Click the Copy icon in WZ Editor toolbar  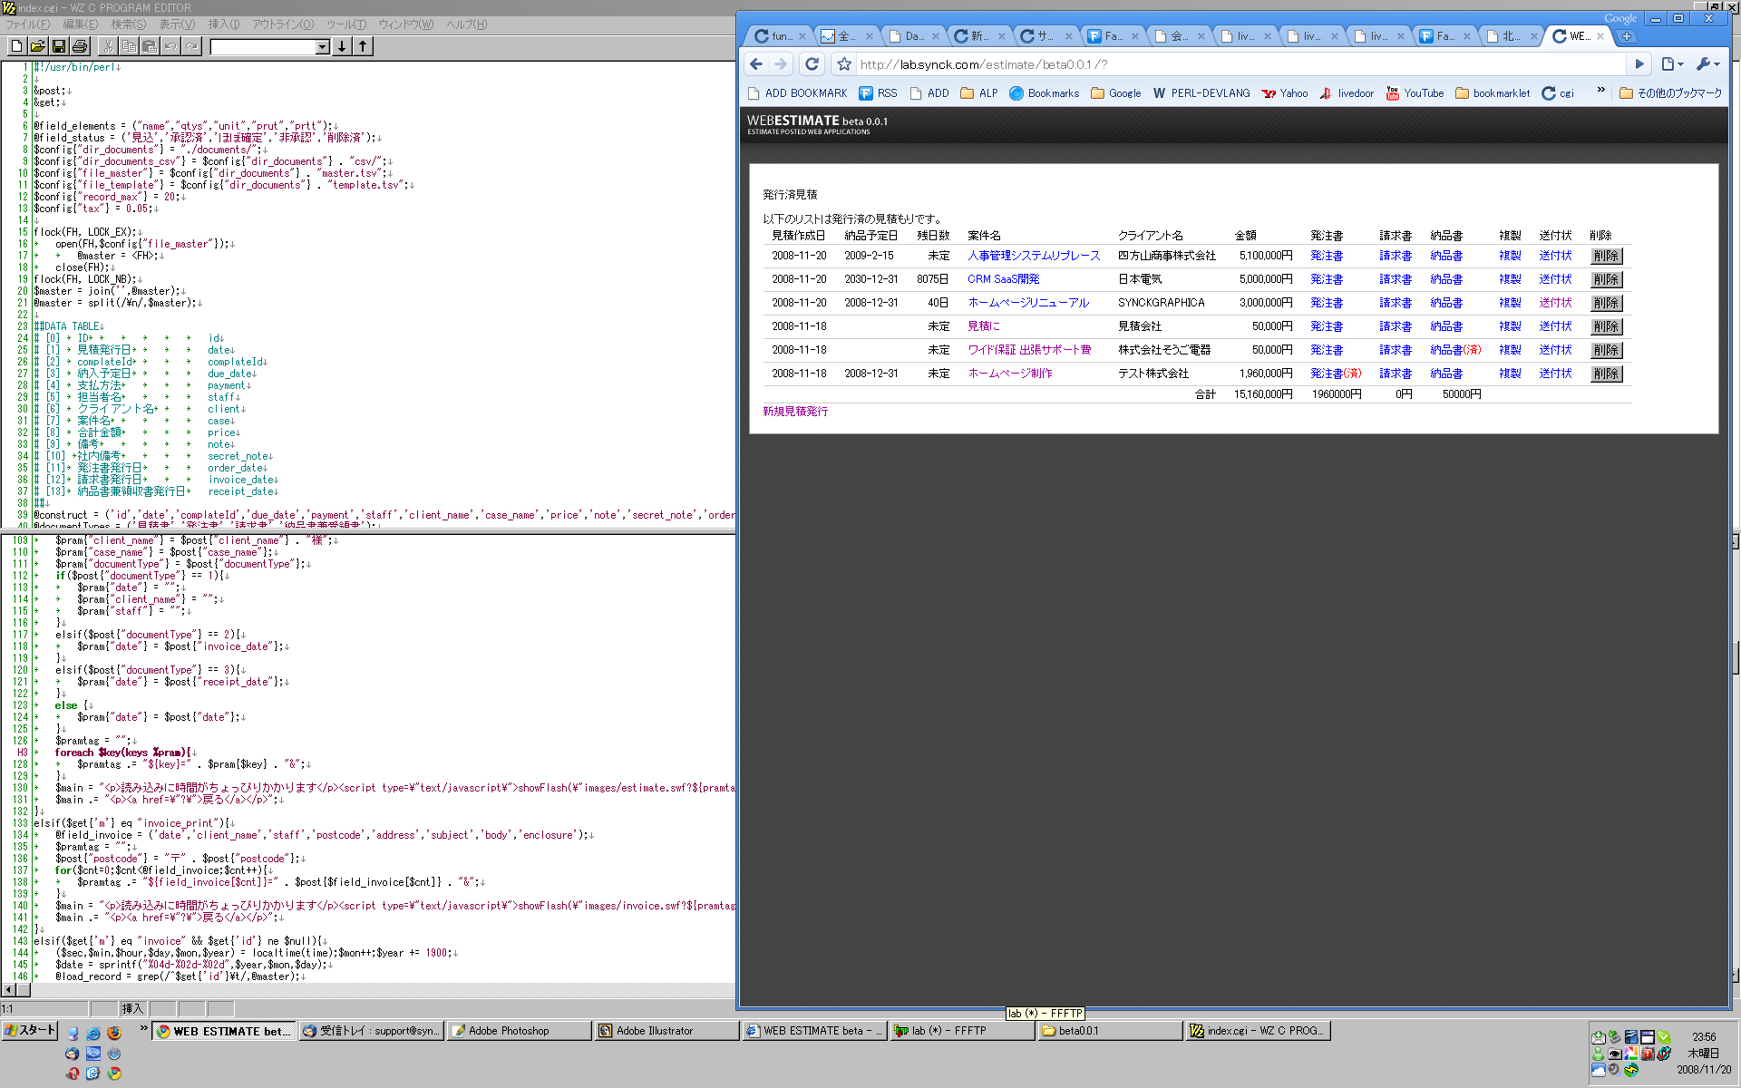coord(129,46)
